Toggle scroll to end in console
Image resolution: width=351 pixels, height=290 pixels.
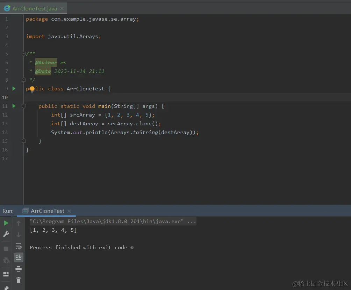pyautogui.click(x=19, y=258)
